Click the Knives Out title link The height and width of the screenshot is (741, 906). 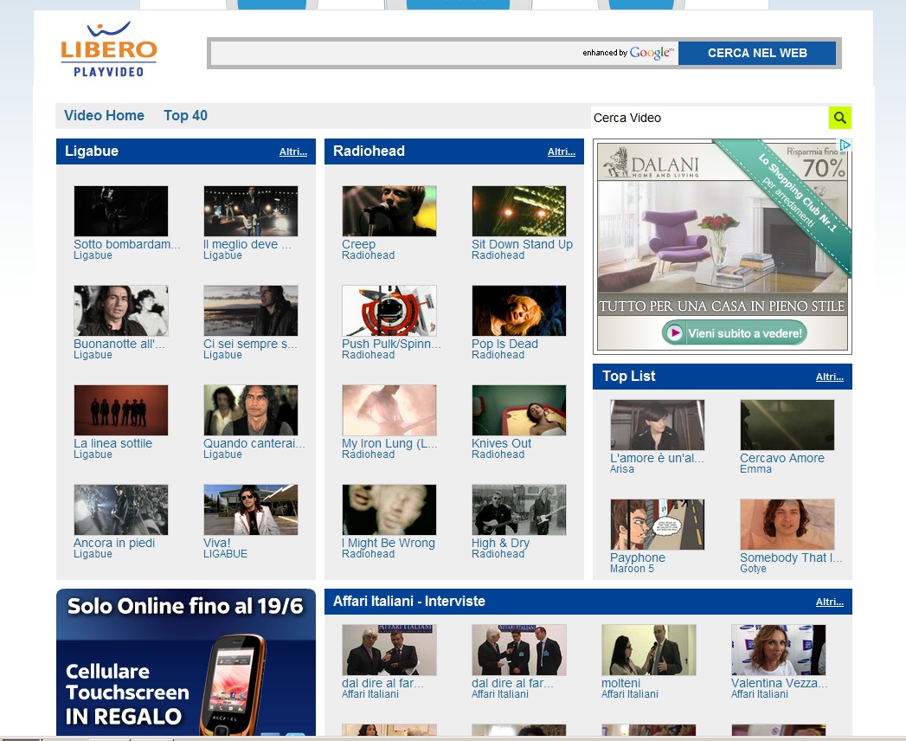[501, 443]
